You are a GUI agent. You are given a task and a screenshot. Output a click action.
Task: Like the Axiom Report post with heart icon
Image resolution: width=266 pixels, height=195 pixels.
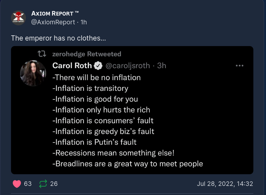pos(17,184)
